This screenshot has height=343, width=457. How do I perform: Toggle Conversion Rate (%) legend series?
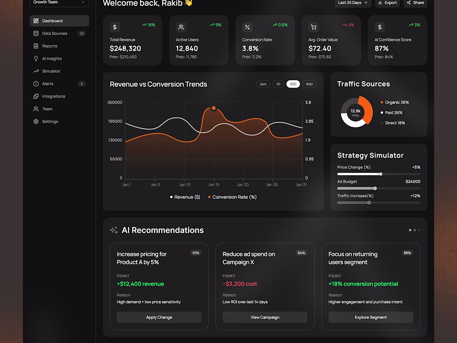tap(232, 197)
